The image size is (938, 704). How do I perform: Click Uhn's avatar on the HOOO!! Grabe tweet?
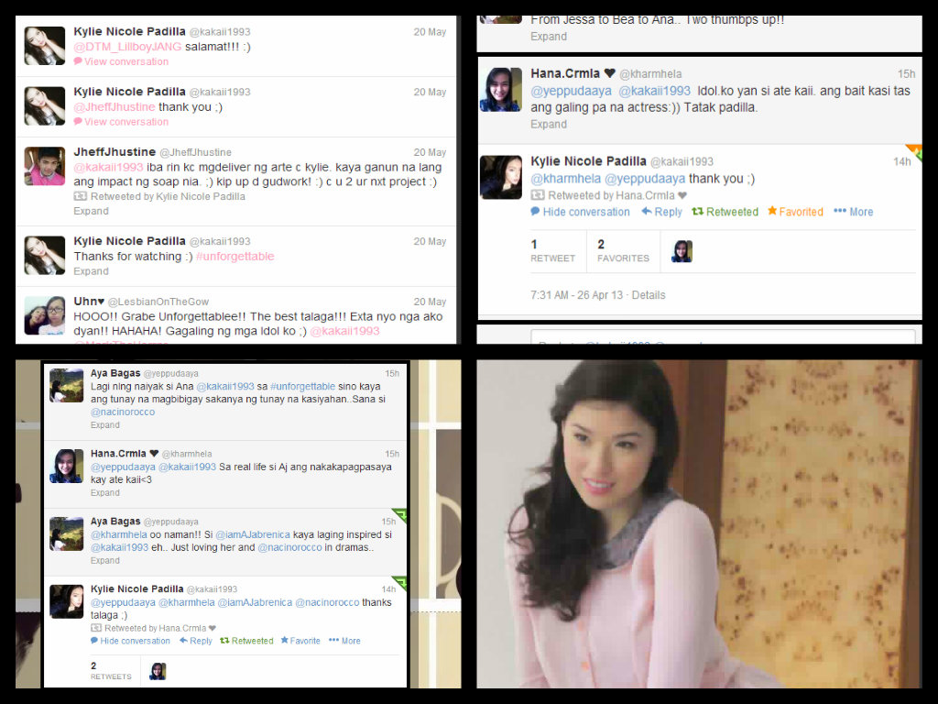coord(45,315)
